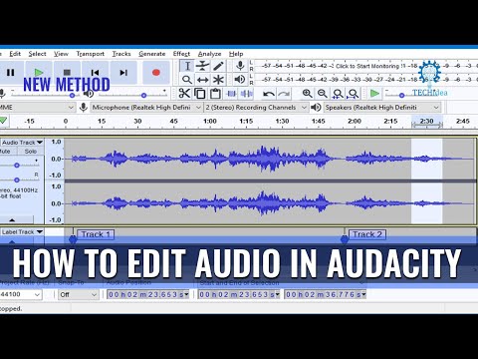478x359 pixels.
Task: Select the Envelope tool
Action: click(x=202, y=66)
